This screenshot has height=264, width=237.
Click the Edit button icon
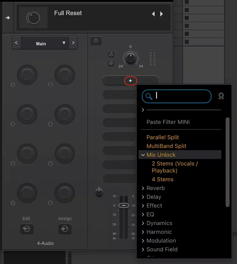click(27, 229)
